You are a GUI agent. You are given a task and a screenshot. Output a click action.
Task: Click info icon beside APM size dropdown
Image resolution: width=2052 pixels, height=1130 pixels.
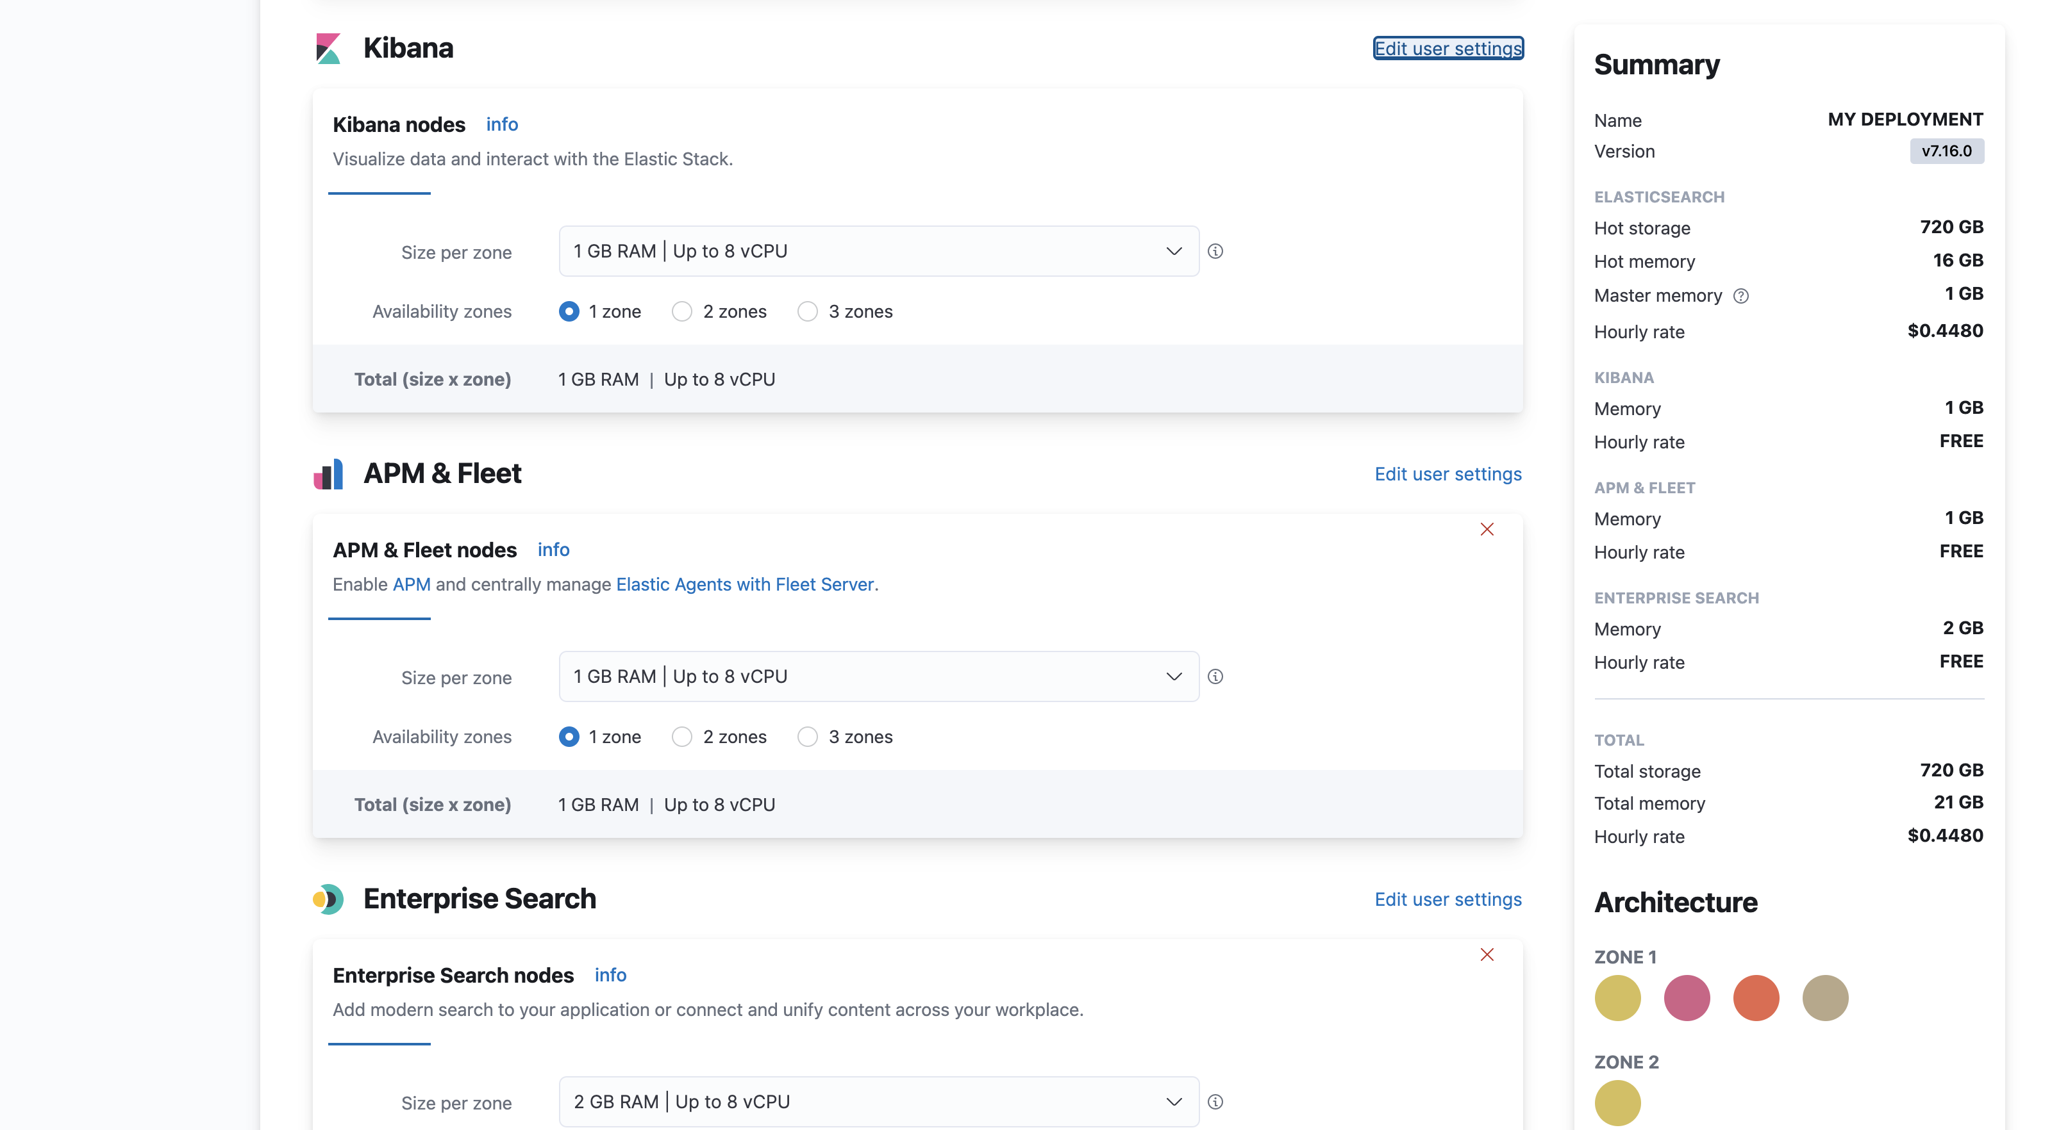[1215, 676]
